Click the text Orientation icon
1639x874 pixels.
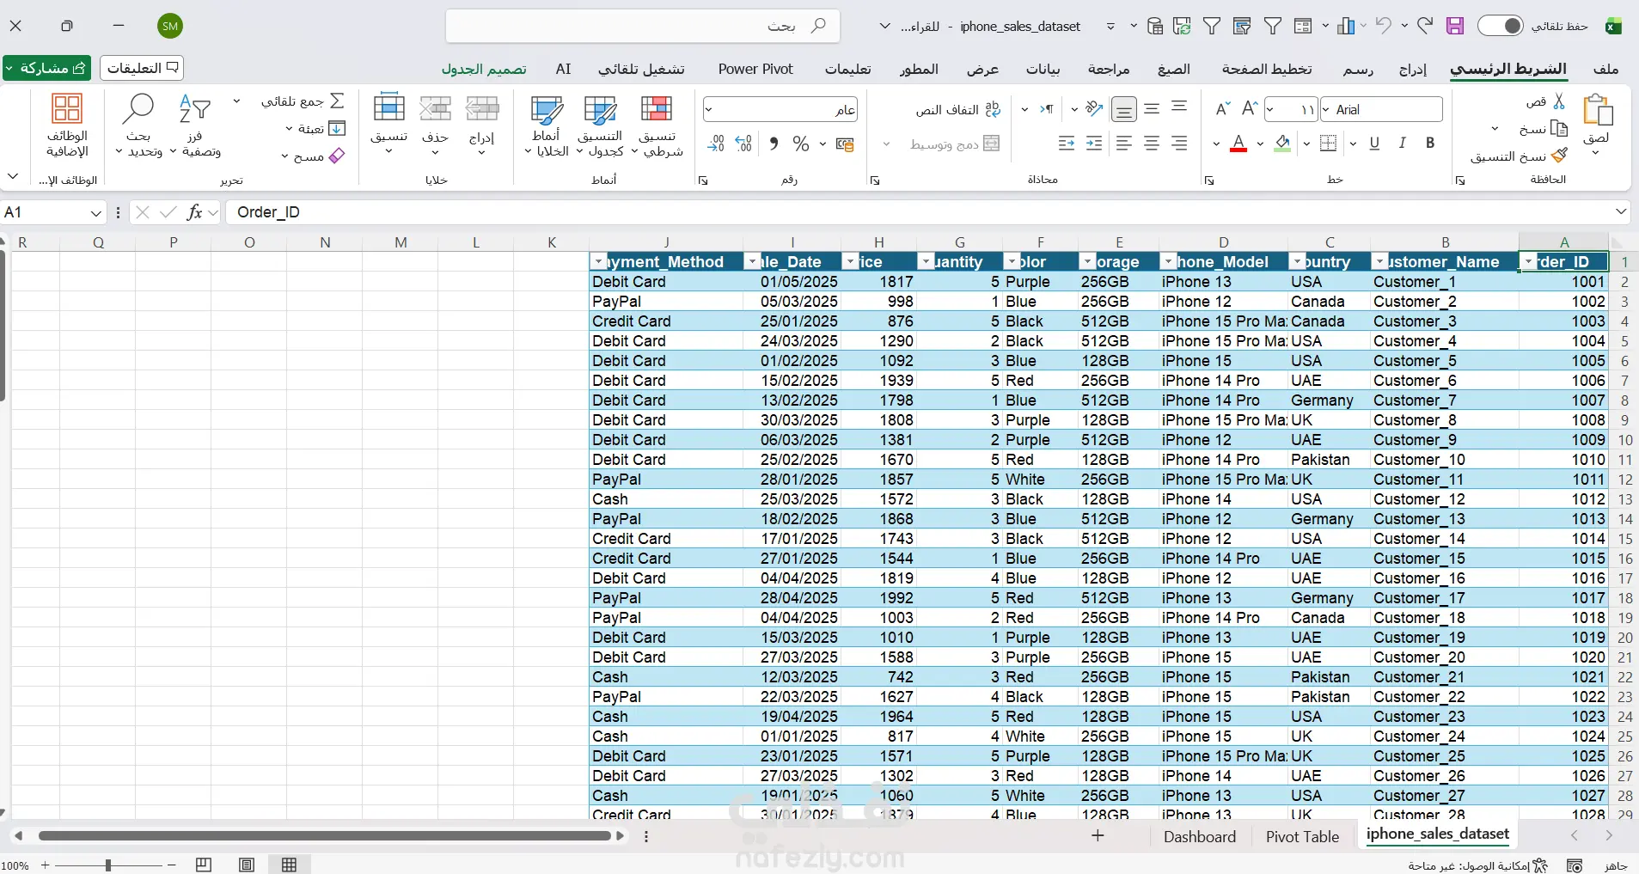(1093, 108)
